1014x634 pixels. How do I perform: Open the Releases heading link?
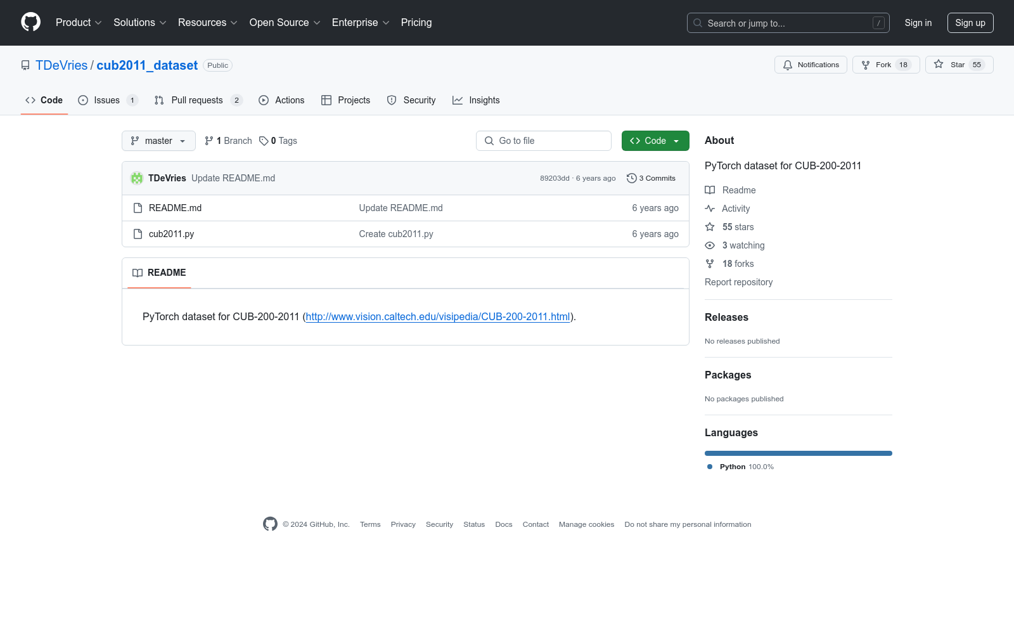(x=726, y=318)
